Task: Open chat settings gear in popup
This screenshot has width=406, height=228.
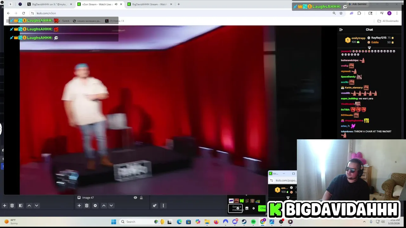Action: point(253,208)
